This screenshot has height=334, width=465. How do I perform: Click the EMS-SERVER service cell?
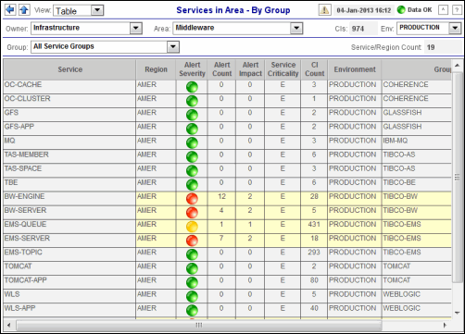pyautogui.click(x=69, y=241)
